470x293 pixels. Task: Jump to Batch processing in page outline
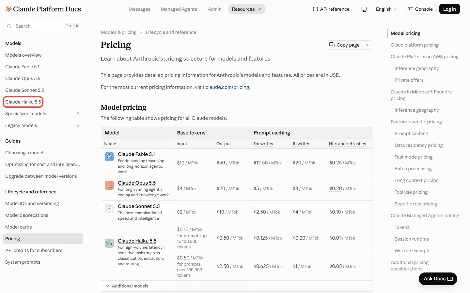click(413, 169)
